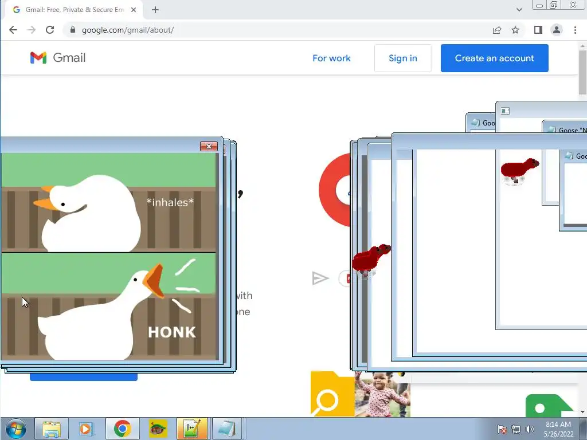The width and height of the screenshot is (587, 440).
Task: Click the send arrow icon on the Gmail page
Action: pos(320,278)
